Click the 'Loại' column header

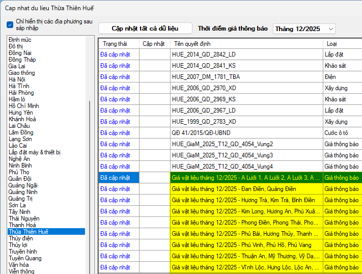[331, 44]
